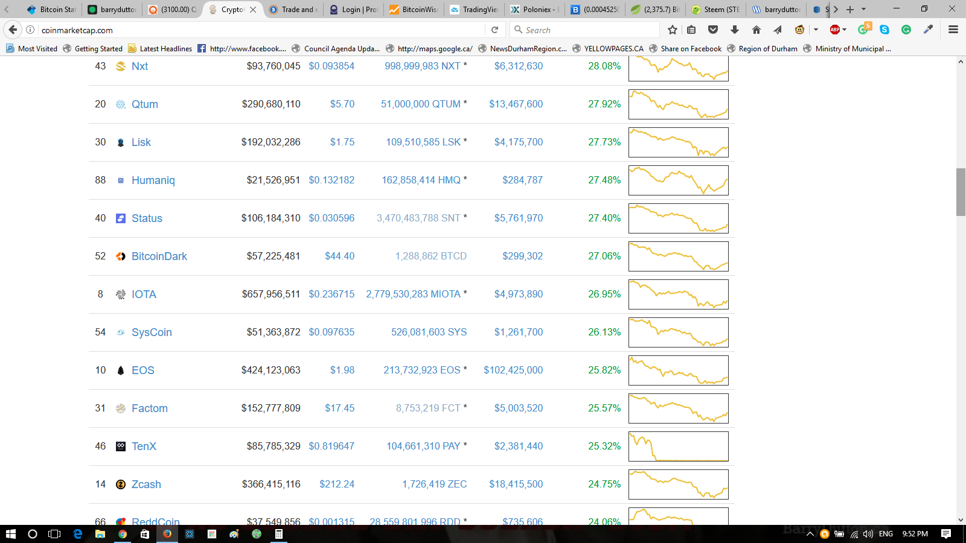
Task: Open Paint from the taskbar
Action: (234, 534)
